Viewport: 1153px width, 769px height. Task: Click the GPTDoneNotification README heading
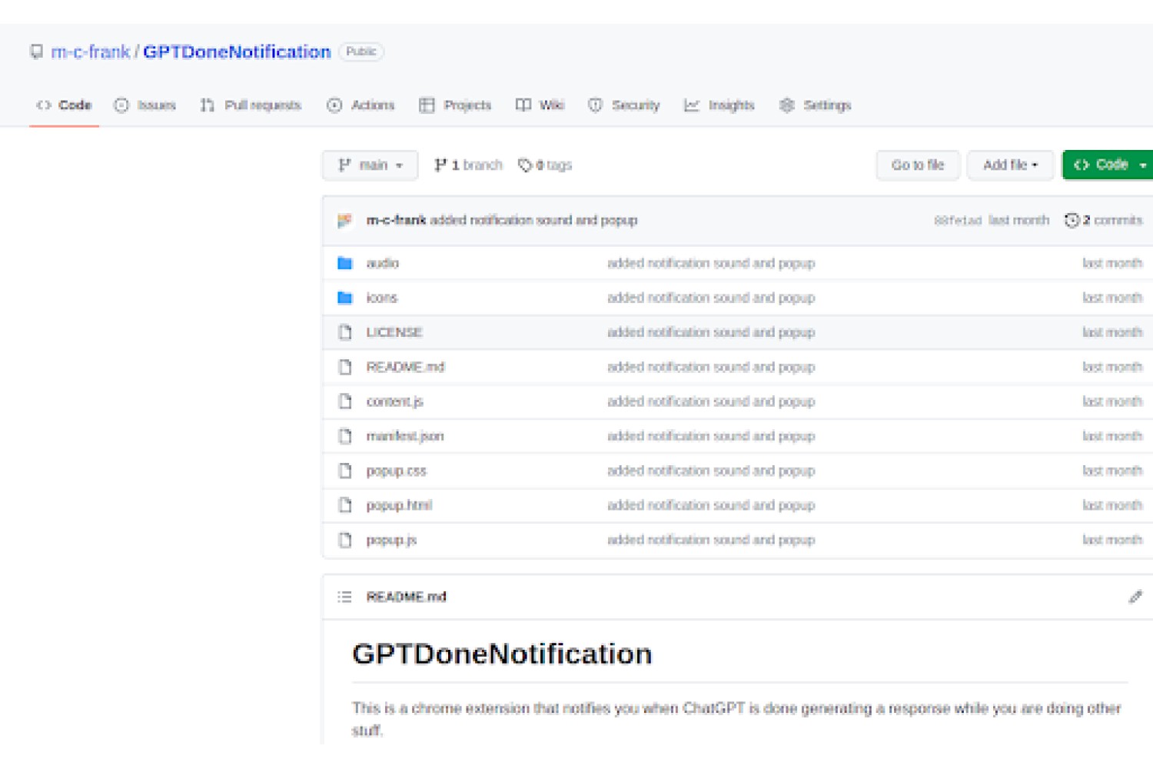coord(502,654)
